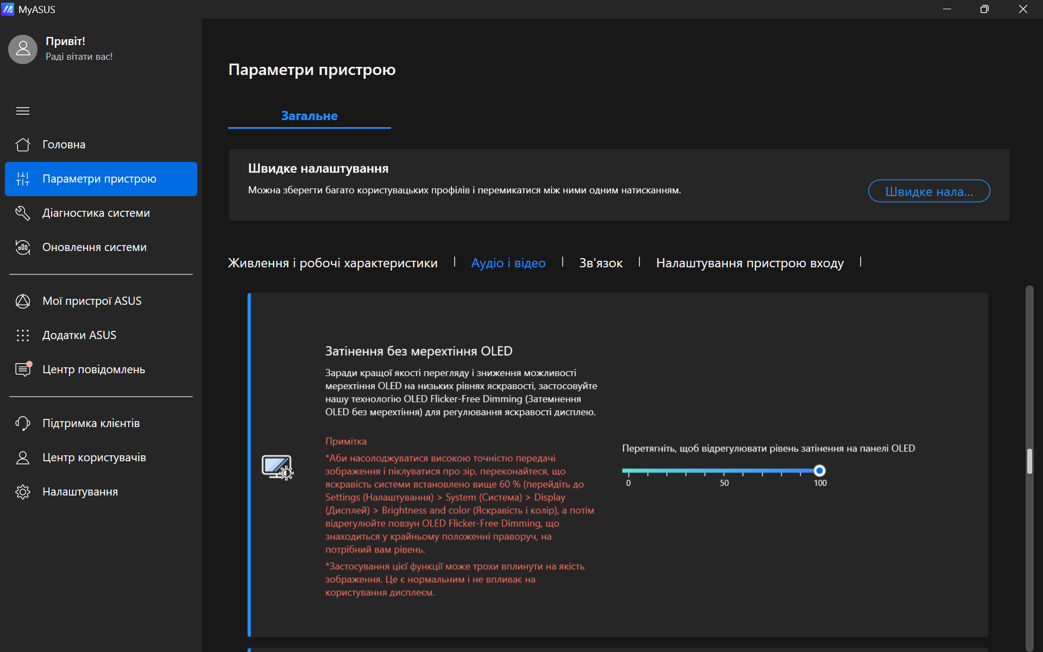Viewport: 1043px width, 652px height.
Task: Click the Мої пристрої ASUS icon
Action: pyautogui.click(x=23, y=301)
